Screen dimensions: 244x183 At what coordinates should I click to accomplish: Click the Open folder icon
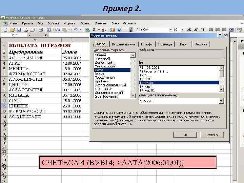[13, 29]
